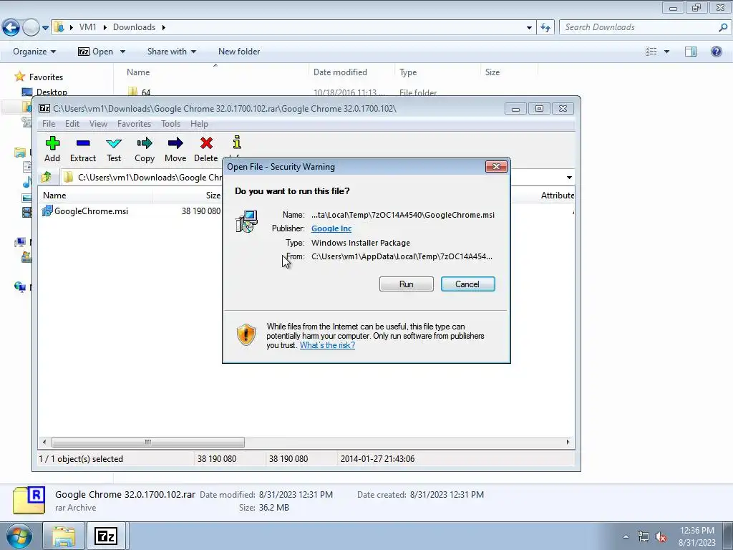Click the 7-Zip horizontal scrollbar thumb
Viewport: 733px width, 550px height.
[147, 442]
